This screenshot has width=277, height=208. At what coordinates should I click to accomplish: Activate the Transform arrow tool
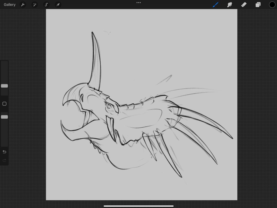click(58, 5)
